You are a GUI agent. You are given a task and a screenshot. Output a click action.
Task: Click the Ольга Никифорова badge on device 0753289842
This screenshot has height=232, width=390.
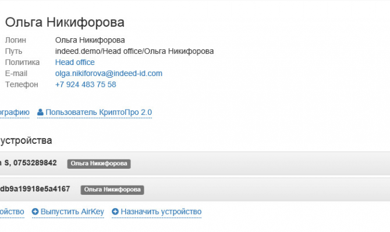[x=98, y=164]
